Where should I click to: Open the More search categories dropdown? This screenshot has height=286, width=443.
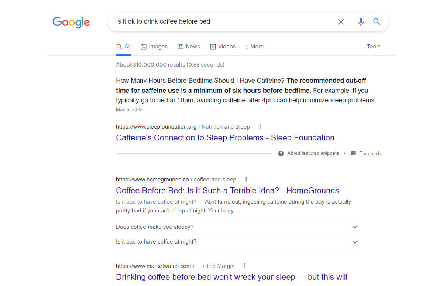pyautogui.click(x=254, y=46)
